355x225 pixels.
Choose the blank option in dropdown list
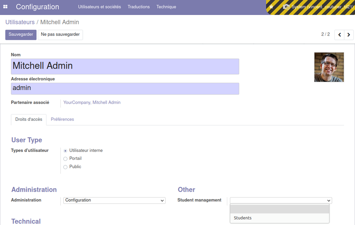[280, 209]
